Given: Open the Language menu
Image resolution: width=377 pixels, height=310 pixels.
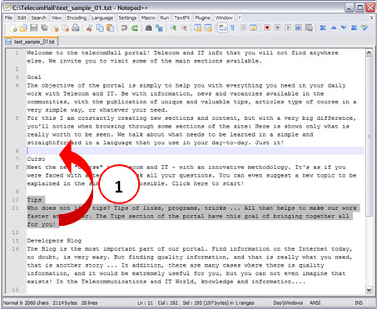Looking at the screenshot, I should coord(102,17).
